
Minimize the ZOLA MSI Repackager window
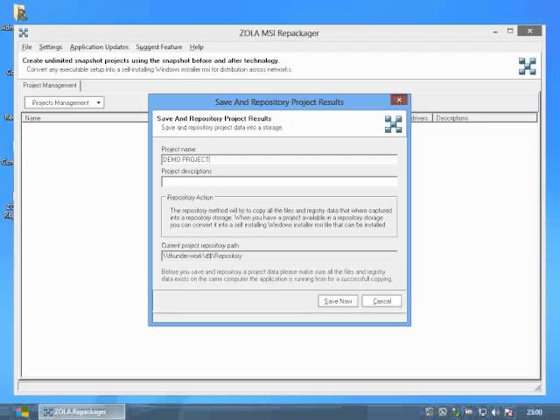(495, 31)
